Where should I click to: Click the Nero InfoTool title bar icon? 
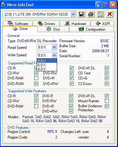click(3, 5)
